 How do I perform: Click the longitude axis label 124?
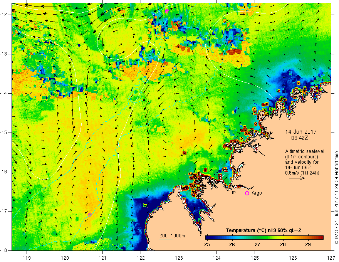pyautogui.click(x=217, y=258)
